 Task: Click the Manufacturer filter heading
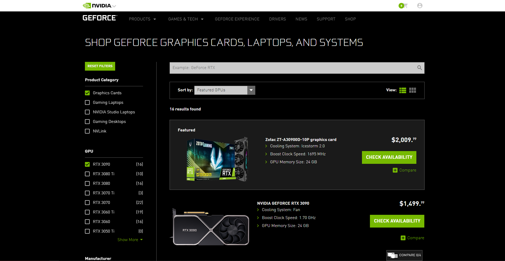(x=98, y=259)
